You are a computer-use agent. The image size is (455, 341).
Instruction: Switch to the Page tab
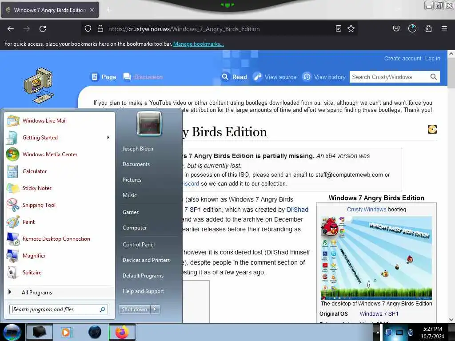tap(103, 77)
